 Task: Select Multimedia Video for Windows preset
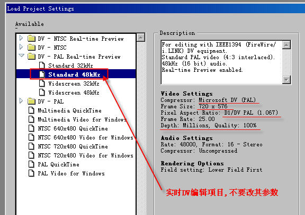(82, 119)
